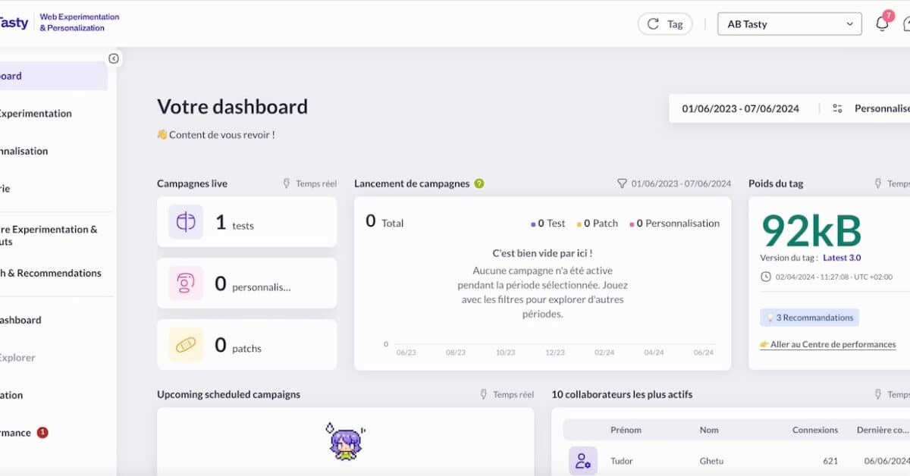Click the personnalisations card icon
This screenshot has height=476, width=910.
pos(186,283)
